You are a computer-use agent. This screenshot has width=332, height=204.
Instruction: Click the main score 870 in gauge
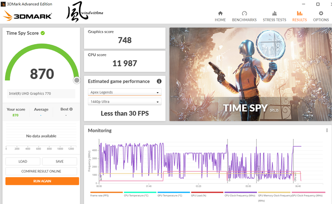42,74
